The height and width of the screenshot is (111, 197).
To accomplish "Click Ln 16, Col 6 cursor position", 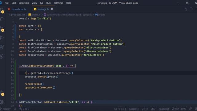I will click(120, 109).
